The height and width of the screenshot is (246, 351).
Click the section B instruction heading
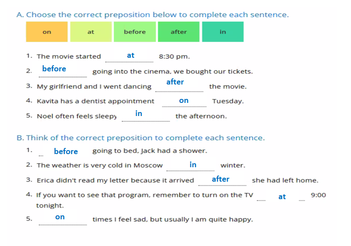(140, 138)
